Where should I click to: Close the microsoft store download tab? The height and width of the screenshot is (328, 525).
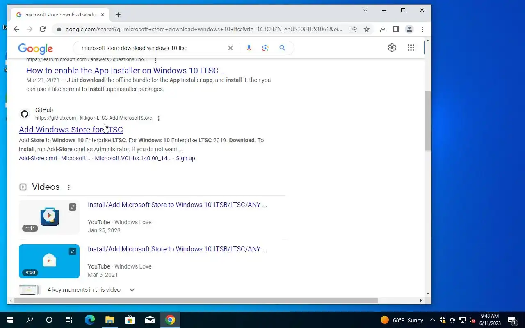click(x=103, y=15)
